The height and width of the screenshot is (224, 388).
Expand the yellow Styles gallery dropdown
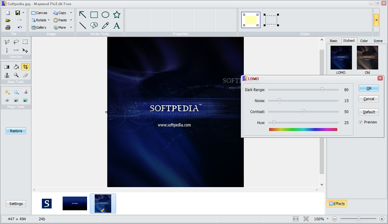tap(376, 20)
